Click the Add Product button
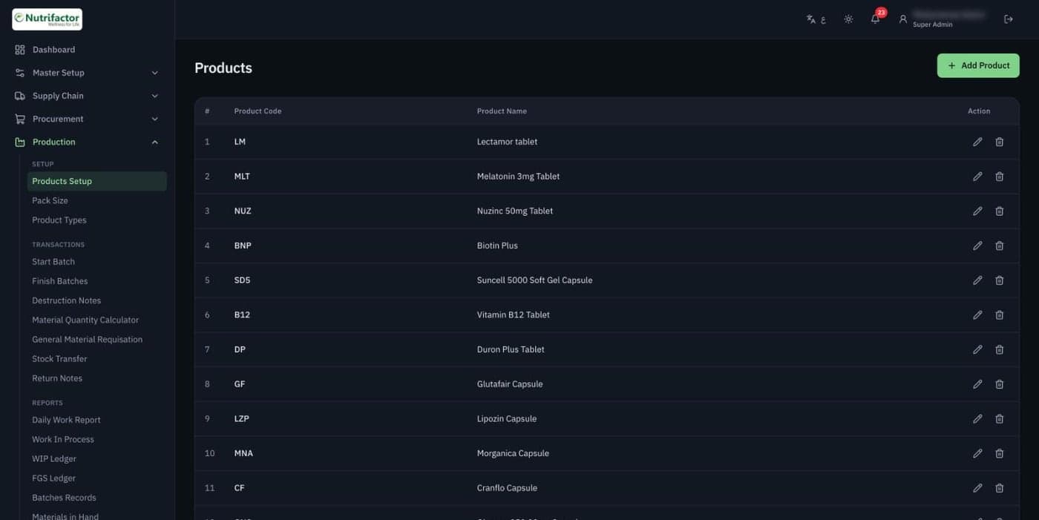The width and height of the screenshot is (1039, 520). (978, 65)
